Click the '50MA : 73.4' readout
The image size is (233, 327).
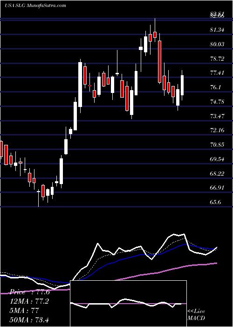click(x=29, y=320)
